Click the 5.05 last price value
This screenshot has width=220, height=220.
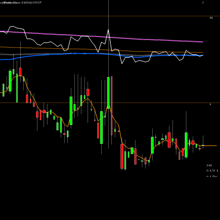209,165
